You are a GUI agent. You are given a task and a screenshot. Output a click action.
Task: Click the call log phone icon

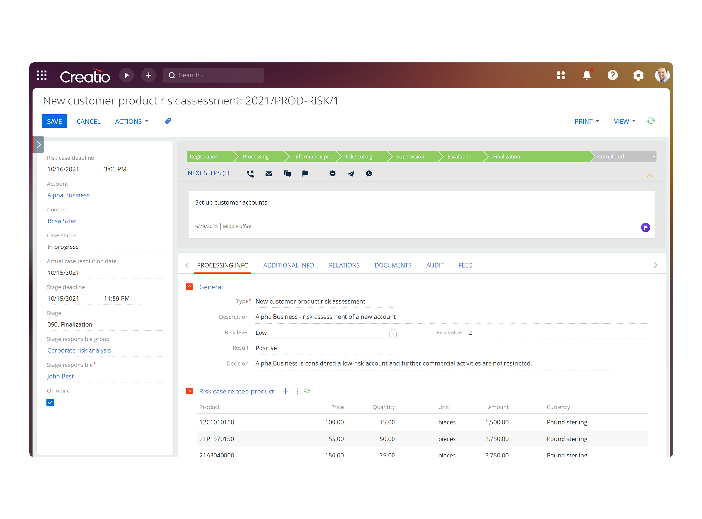(x=250, y=174)
